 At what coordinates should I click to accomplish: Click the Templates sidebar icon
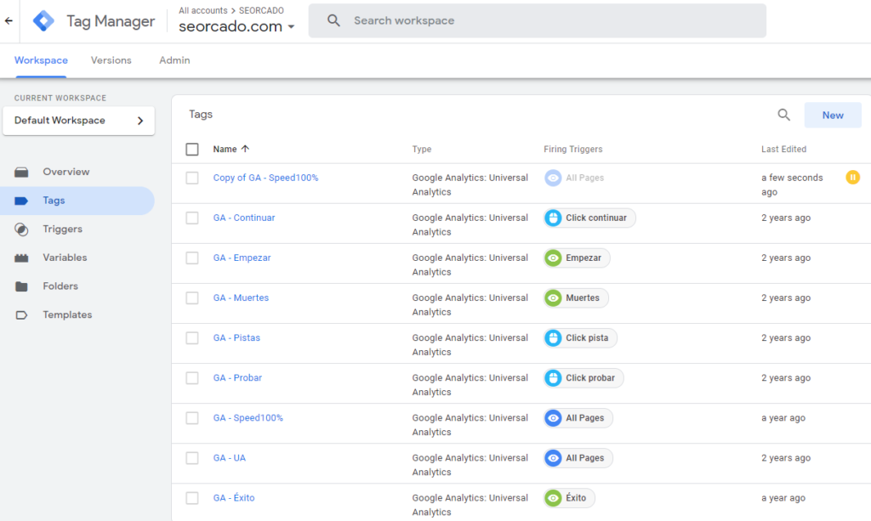21,315
